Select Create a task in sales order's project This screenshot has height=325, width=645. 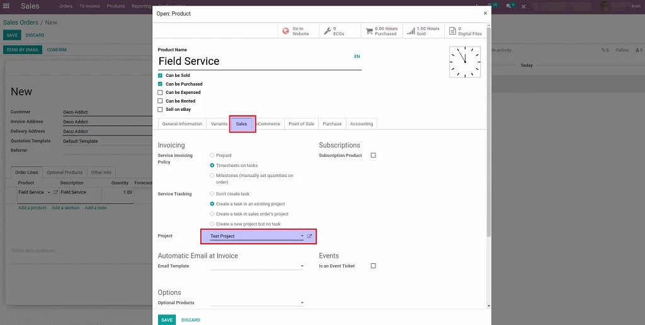[x=212, y=214]
